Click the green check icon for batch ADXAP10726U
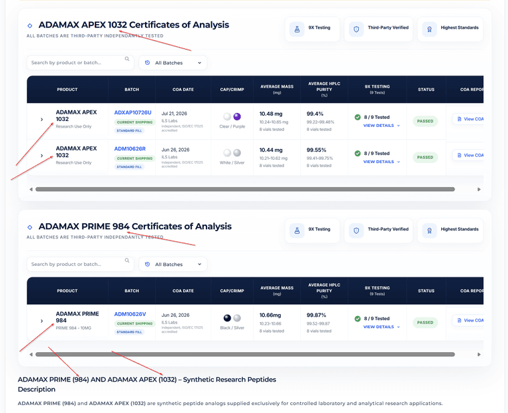Image resolution: width=508 pixels, height=413 pixels. click(358, 117)
